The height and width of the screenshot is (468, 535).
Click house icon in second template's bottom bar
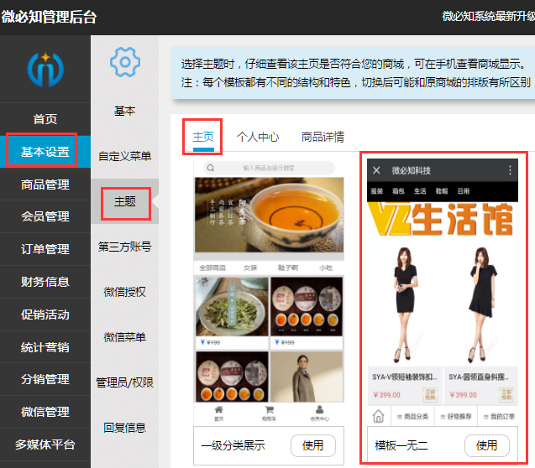click(x=379, y=416)
